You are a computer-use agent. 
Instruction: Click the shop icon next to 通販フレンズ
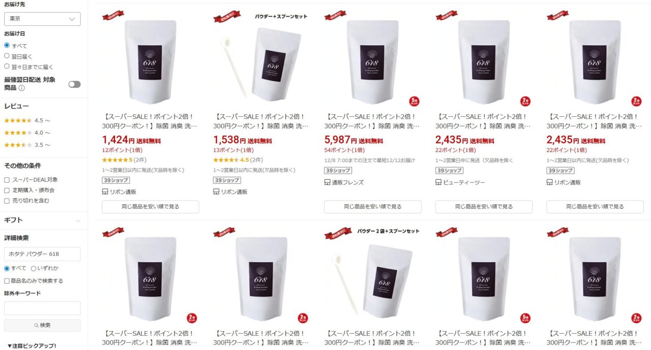coord(327,182)
